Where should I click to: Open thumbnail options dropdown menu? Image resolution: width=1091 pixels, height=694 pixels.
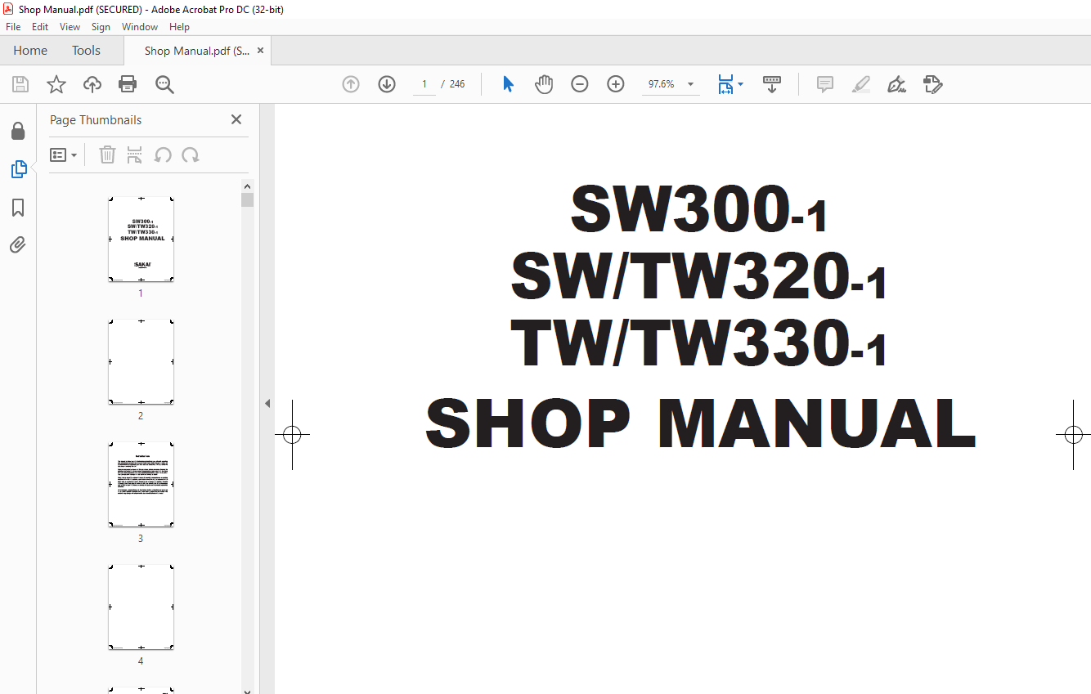[64, 154]
